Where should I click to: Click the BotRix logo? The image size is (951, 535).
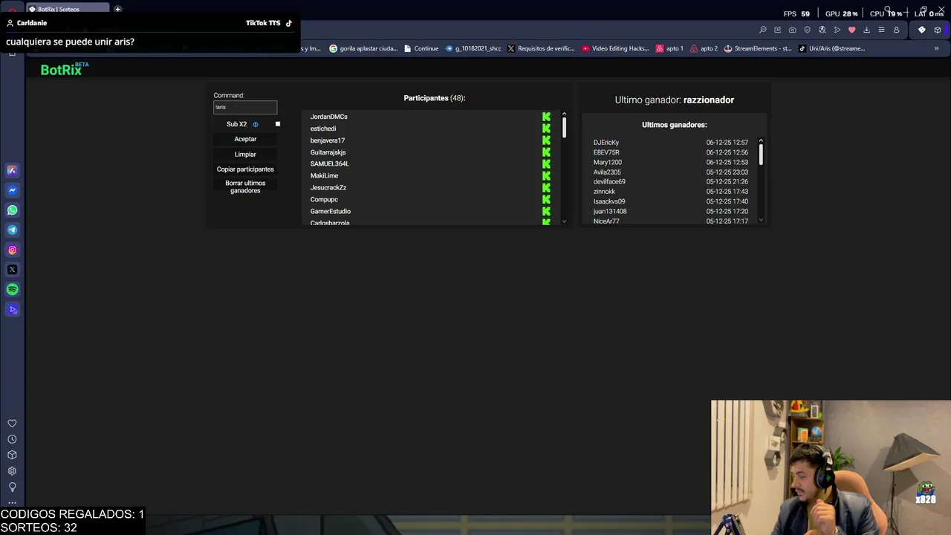64,69
